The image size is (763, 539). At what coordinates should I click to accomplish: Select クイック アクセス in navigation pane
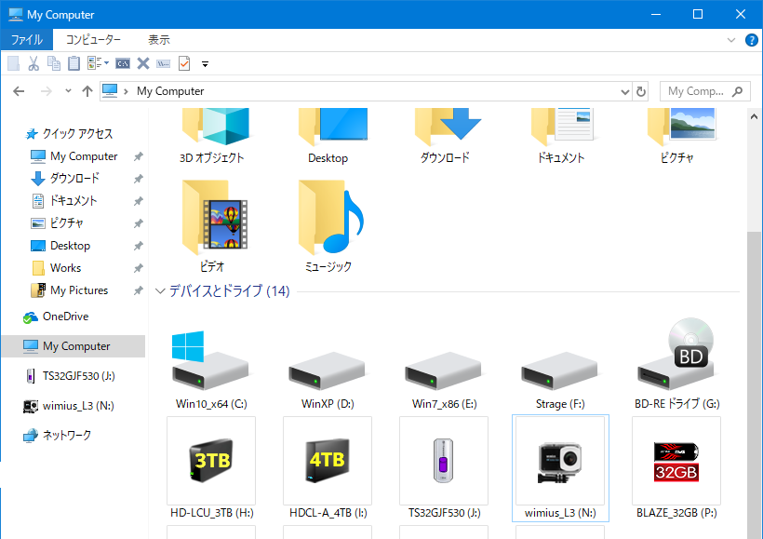[x=78, y=133]
